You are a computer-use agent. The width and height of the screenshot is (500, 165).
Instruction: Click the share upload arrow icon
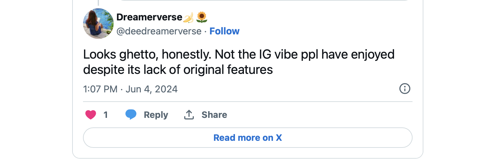point(189,115)
